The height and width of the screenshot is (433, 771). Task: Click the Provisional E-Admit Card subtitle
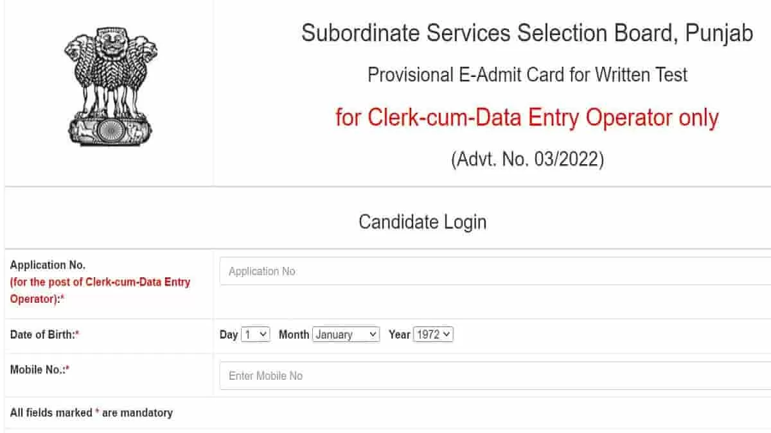(527, 74)
